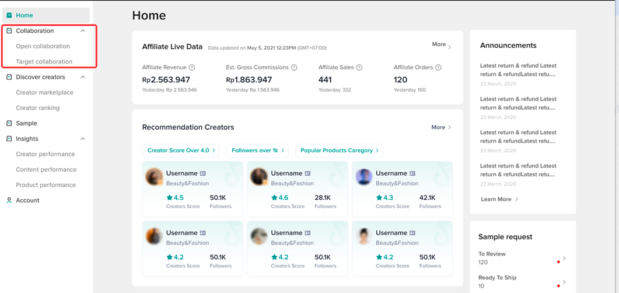Open the To Review sample requests

point(522,258)
